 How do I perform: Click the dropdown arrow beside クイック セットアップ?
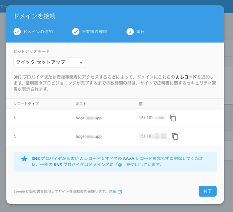(81, 63)
